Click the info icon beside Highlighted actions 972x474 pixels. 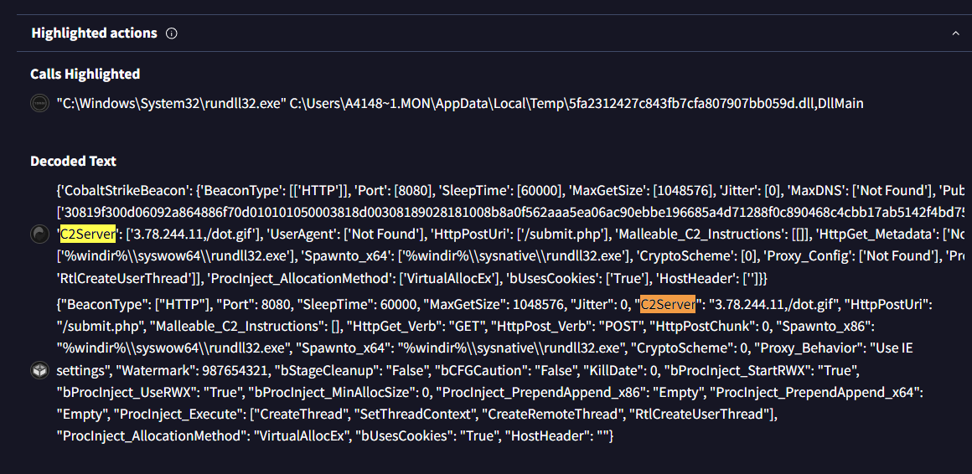pos(172,33)
